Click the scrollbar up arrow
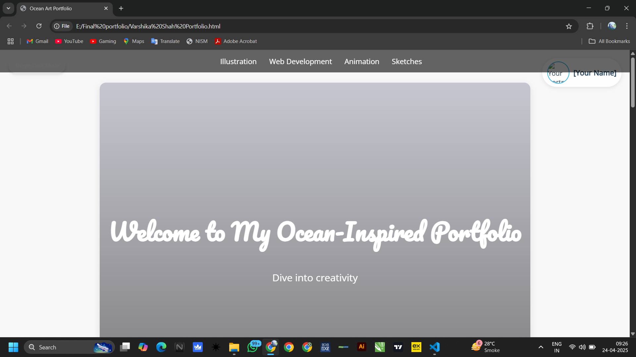Viewport: 636px width, 357px height. click(633, 53)
